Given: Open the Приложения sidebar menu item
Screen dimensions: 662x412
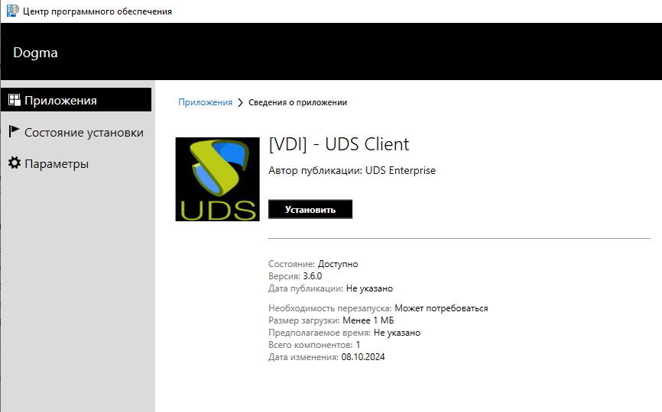Looking at the screenshot, I should (60, 101).
